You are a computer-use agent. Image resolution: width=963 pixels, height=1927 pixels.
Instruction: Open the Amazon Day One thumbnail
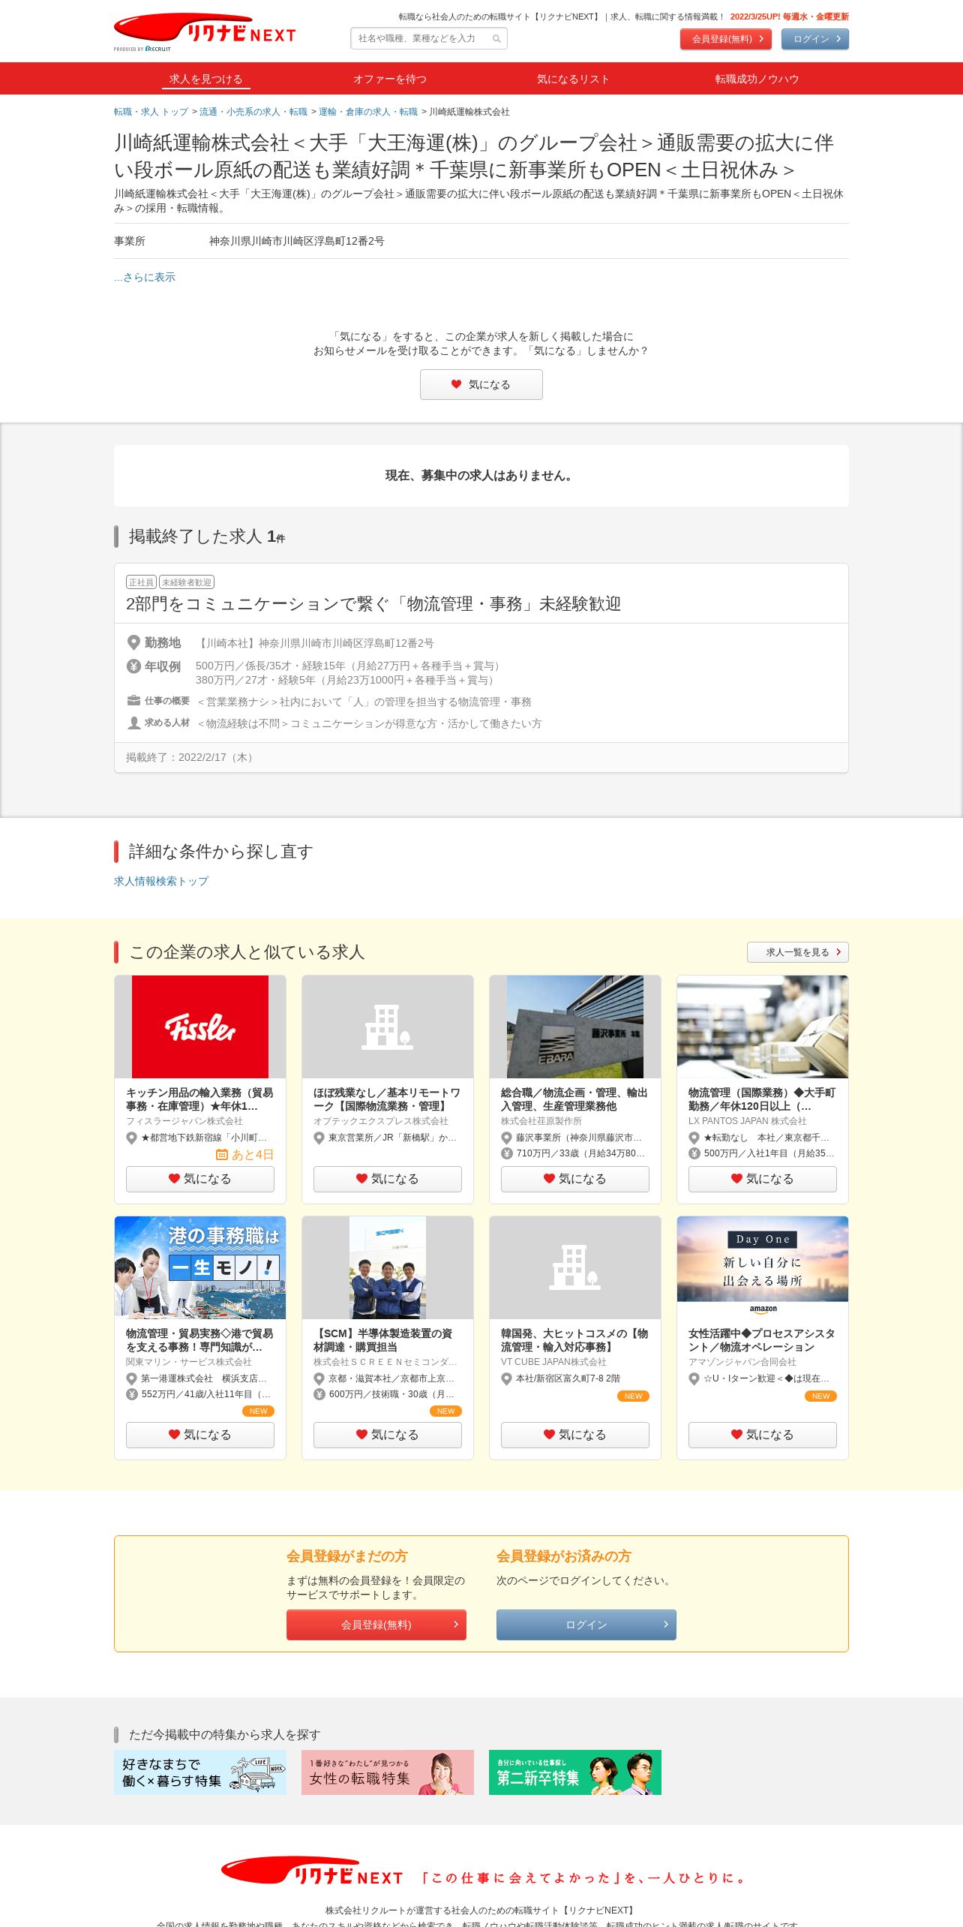click(x=763, y=1267)
